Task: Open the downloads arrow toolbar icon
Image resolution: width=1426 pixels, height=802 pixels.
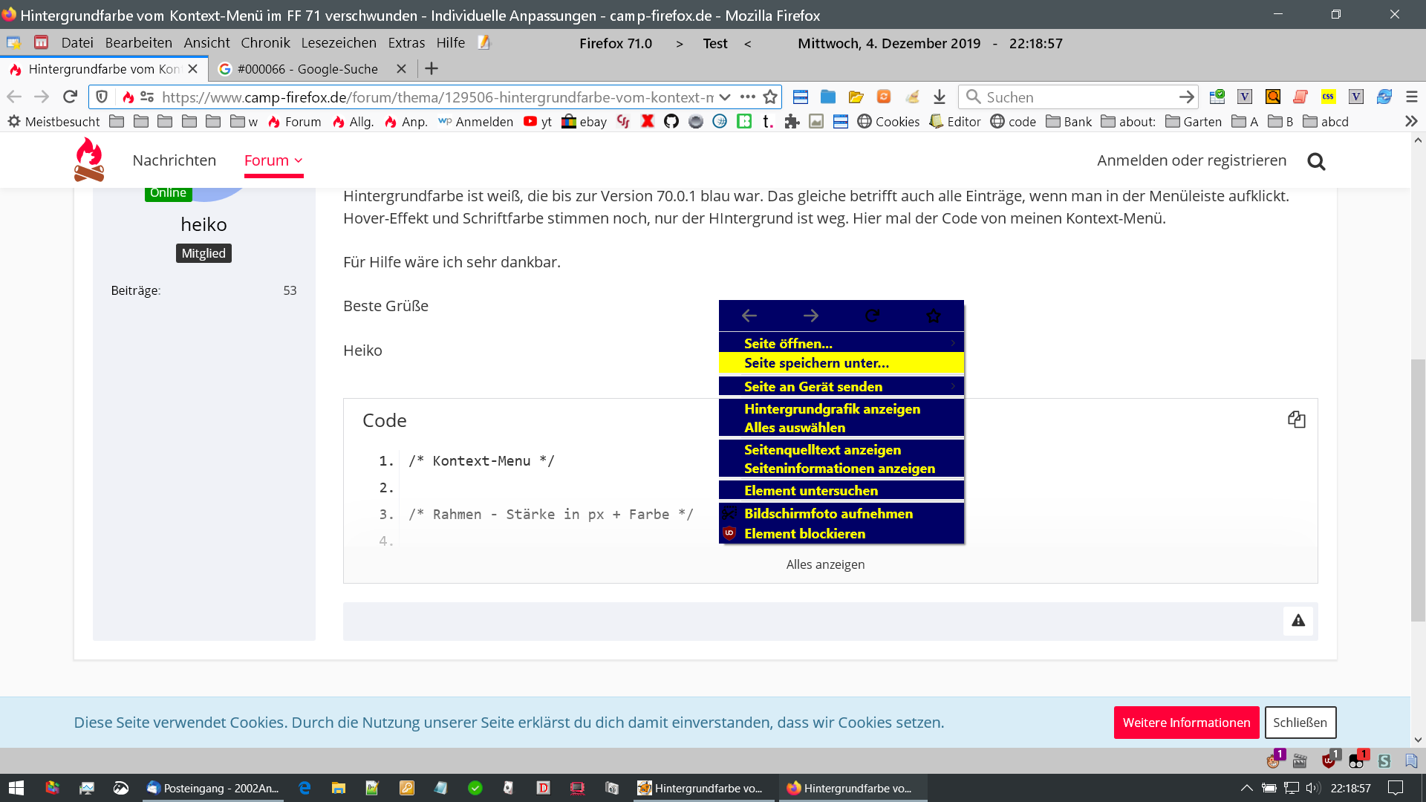Action: pos(939,97)
